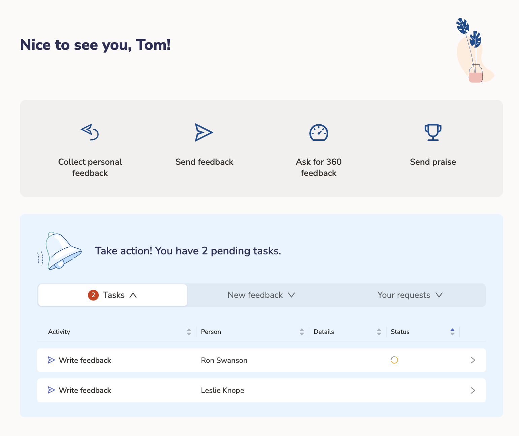This screenshot has width=519, height=436.
Task: Click the plant illustration in the header
Action: click(472, 51)
